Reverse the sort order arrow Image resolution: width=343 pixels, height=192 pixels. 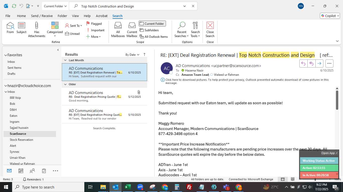(x=144, y=54)
